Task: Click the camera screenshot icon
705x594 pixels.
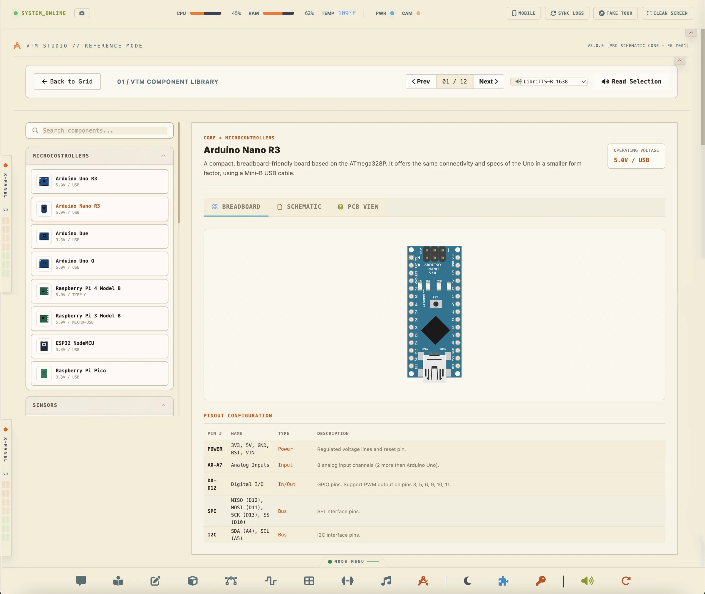Action: pyautogui.click(x=82, y=13)
